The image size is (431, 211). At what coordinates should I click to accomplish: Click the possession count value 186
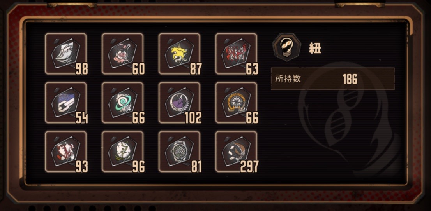point(350,79)
